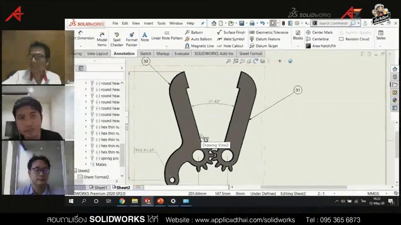Image resolution: width=401 pixels, height=225 pixels.
Task: Open the Options gear icon
Action: [297, 23]
